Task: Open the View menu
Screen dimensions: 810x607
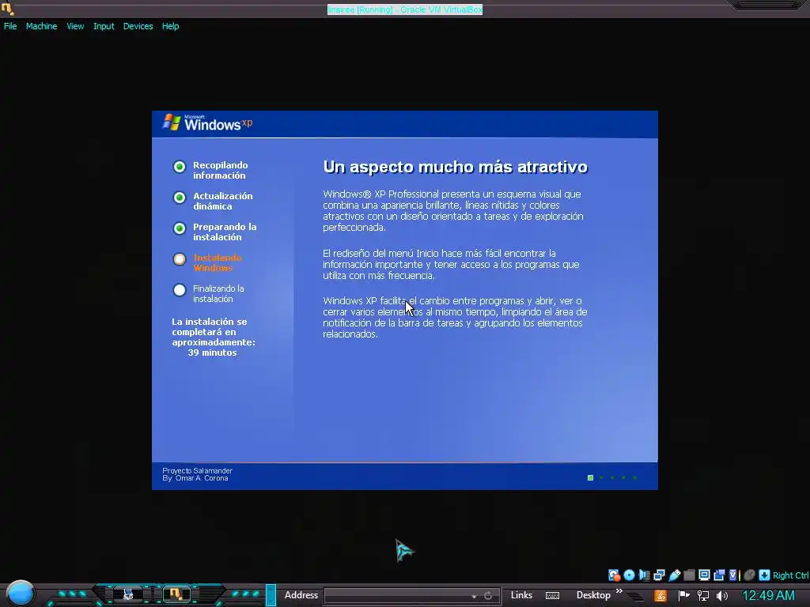Action: pos(75,26)
